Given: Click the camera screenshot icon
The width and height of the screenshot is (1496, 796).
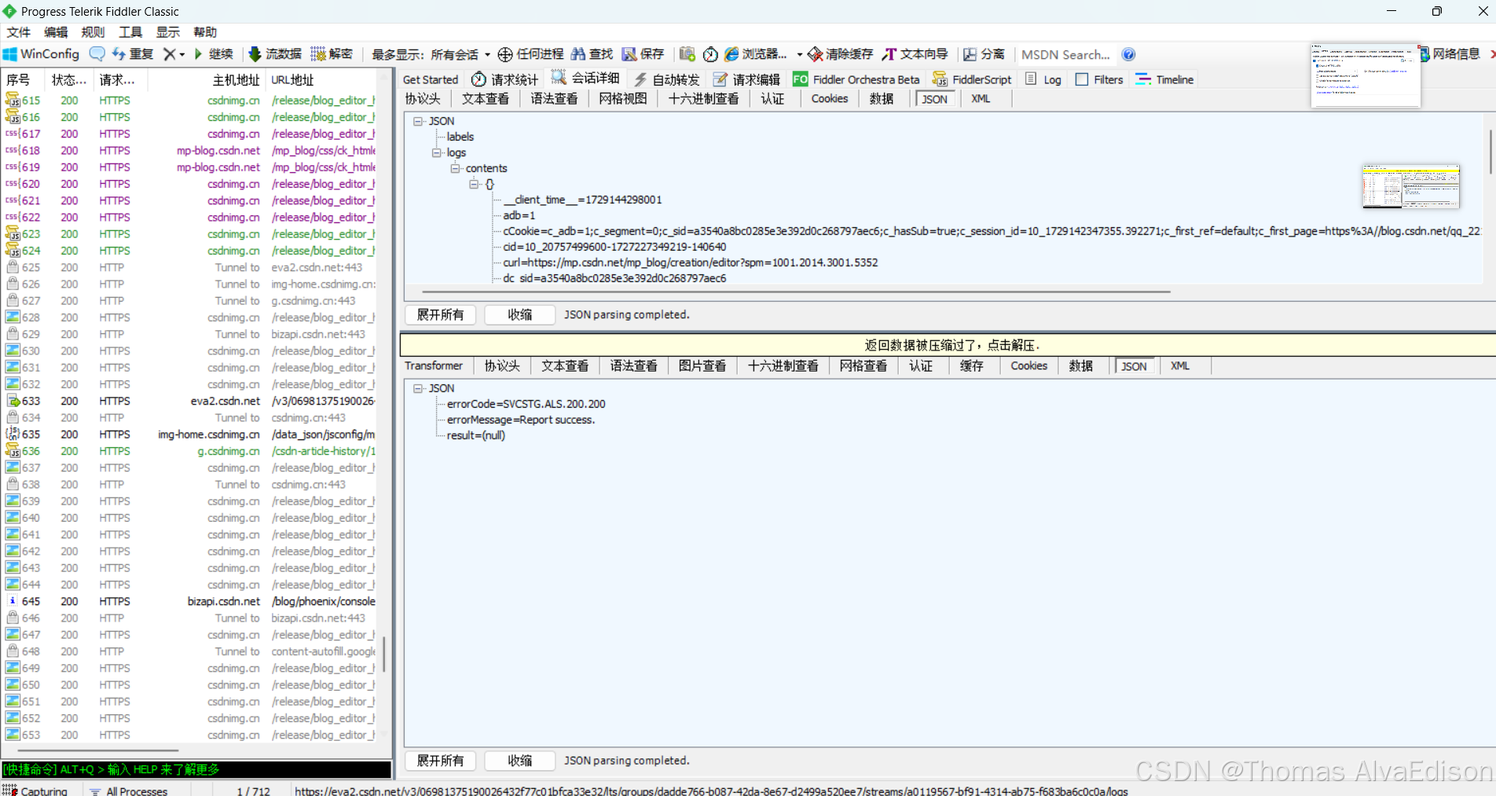Looking at the screenshot, I should pos(687,54).
